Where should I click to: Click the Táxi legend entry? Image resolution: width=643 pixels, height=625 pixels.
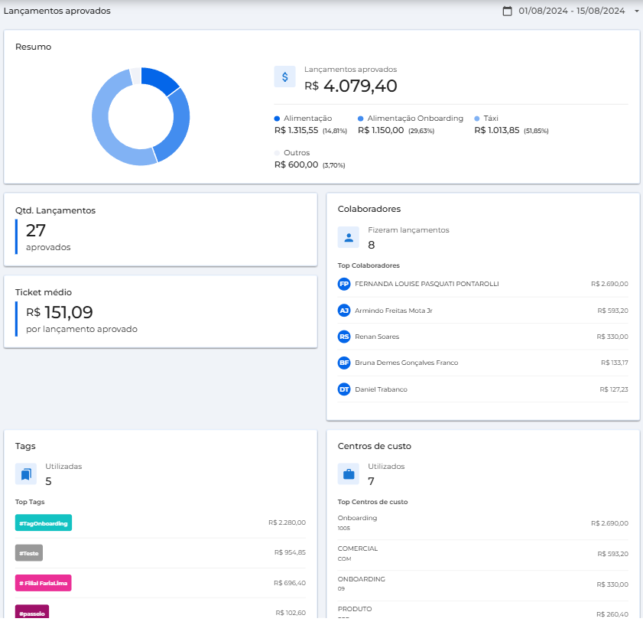[x=490, y=119]
